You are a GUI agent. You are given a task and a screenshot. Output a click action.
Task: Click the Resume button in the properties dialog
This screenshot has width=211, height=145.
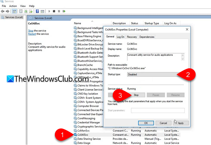[x=175, y=95]
